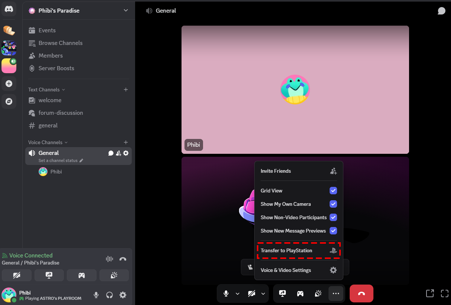This screenshot has height=305, width=451.
Task: Mute your microphone in the user panel
Action: 96,295
